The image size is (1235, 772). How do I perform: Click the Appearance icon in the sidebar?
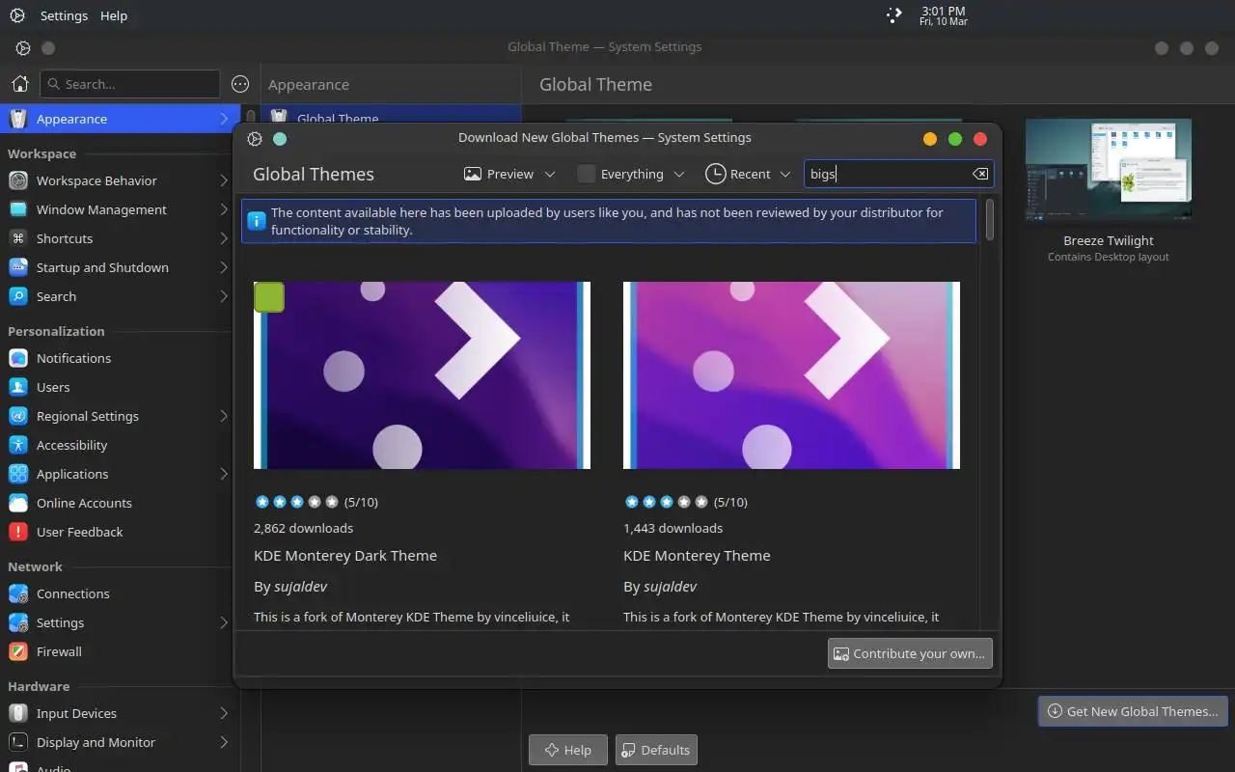(18, 119)
